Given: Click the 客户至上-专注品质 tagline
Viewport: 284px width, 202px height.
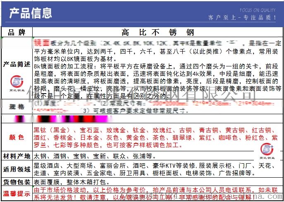Looking at the screenshot, I should [242, 18].
